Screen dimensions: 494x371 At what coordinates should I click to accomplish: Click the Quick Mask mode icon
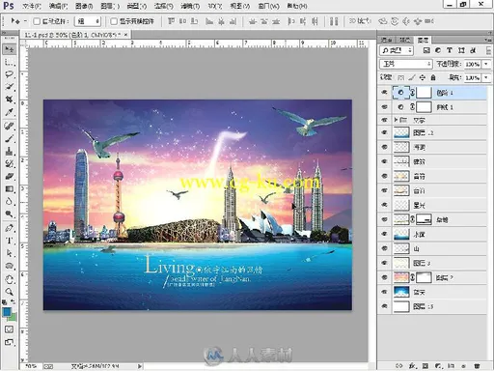10,329
